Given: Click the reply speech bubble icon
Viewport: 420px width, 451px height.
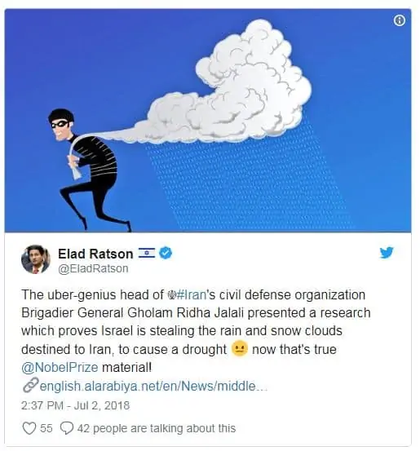Looking at the screenshot, I should 67,428.
